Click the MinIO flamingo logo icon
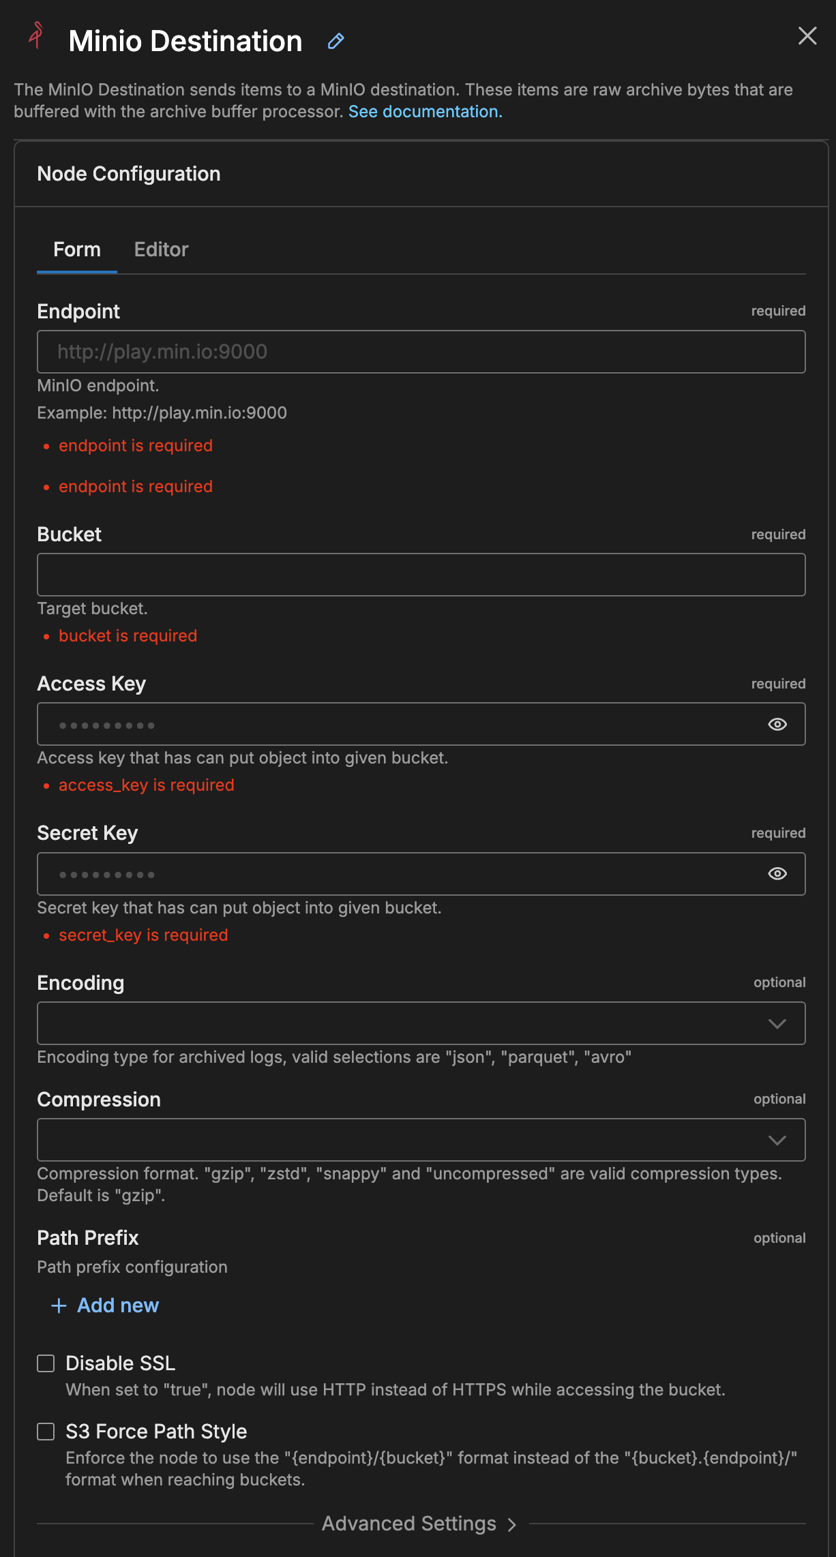Image resolution: width=836 pixels, height=1557 pixels. [x=36, y=35]
